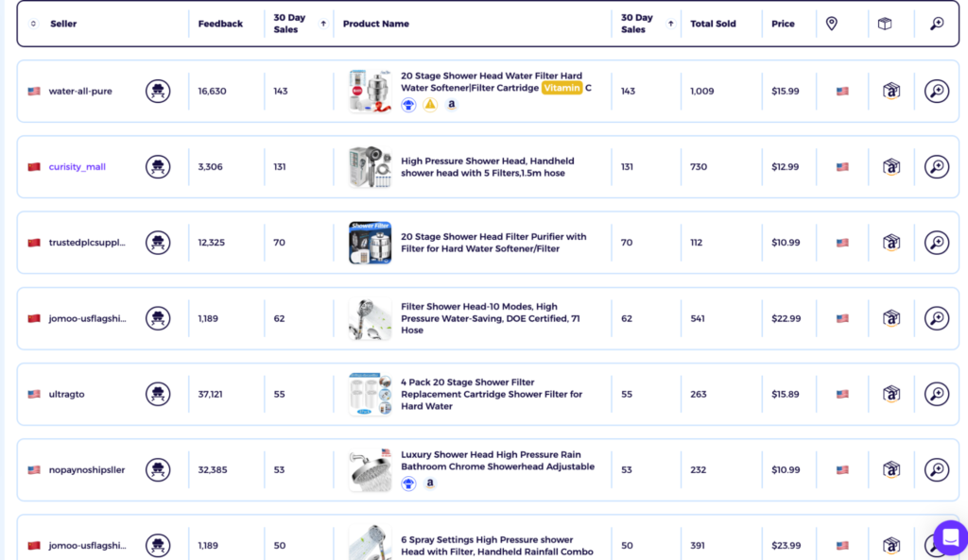968x560 pixels.
Task: Click blue badge icon under Luxury Shower Head
Action: pos(408,484)
